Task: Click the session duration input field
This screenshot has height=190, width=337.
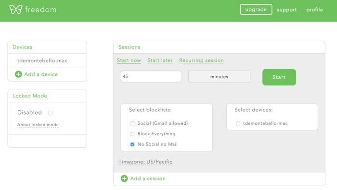Action: point(151,76)
